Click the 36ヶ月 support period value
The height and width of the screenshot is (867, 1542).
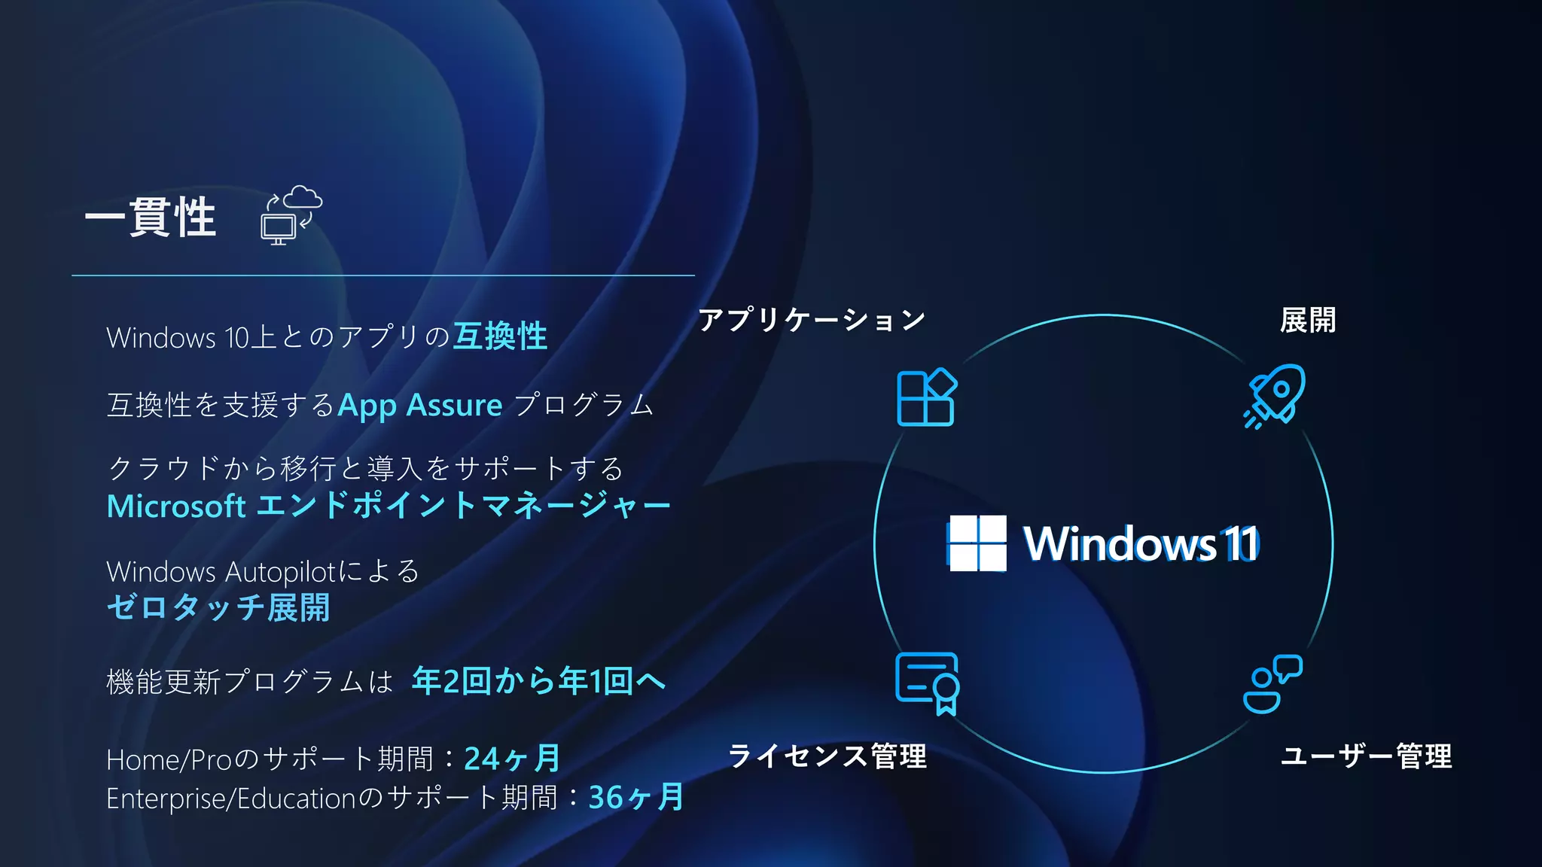pyautogui.click(x=636, y=797)
